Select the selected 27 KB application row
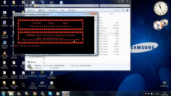The image size is (171, 96). click(x=108, y=33)
